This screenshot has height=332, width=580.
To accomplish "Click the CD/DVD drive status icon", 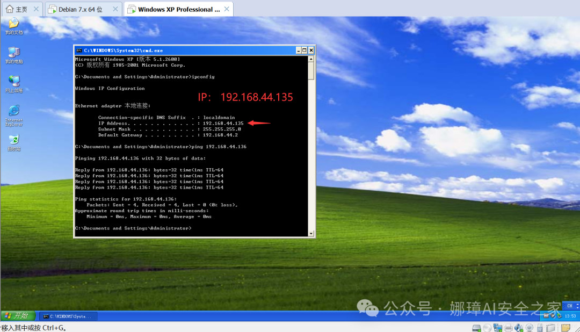I will 487,328.
